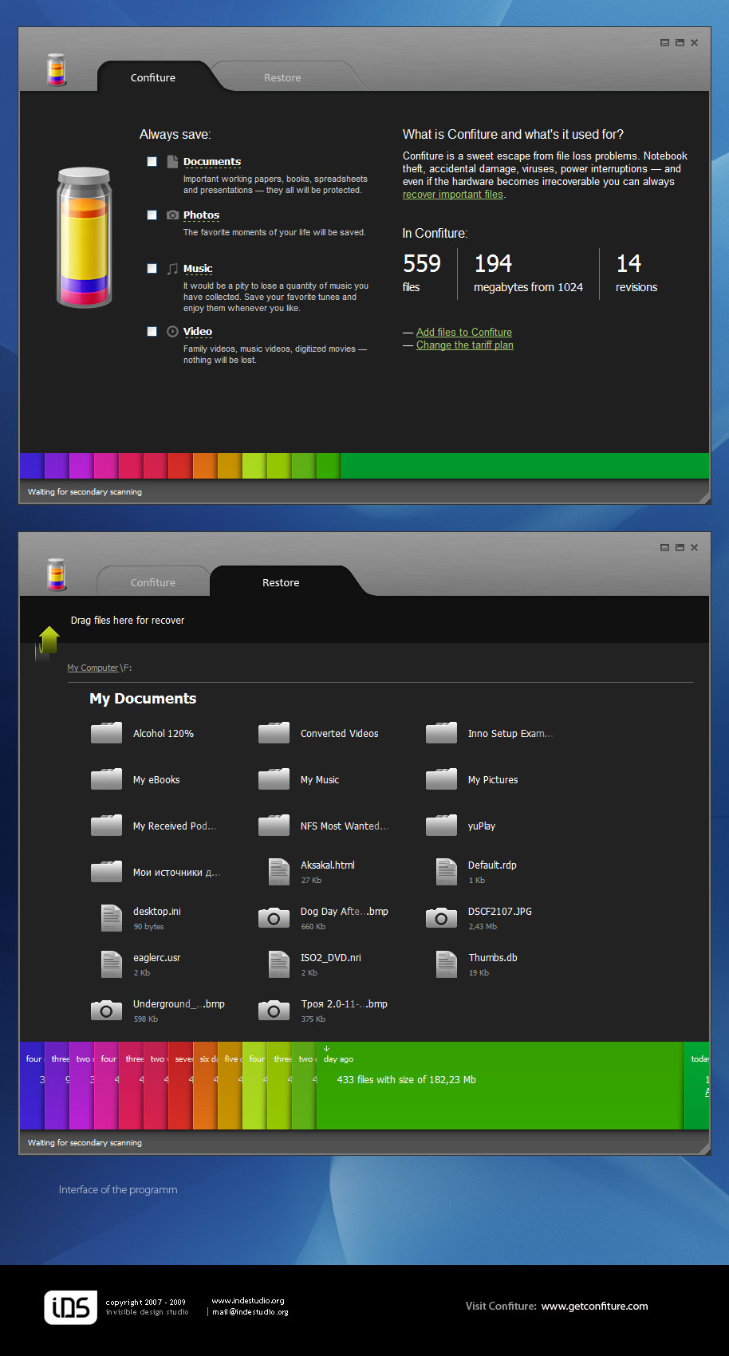
Task: Click 'Change the tariff plan' link
Action: [465, 345]
